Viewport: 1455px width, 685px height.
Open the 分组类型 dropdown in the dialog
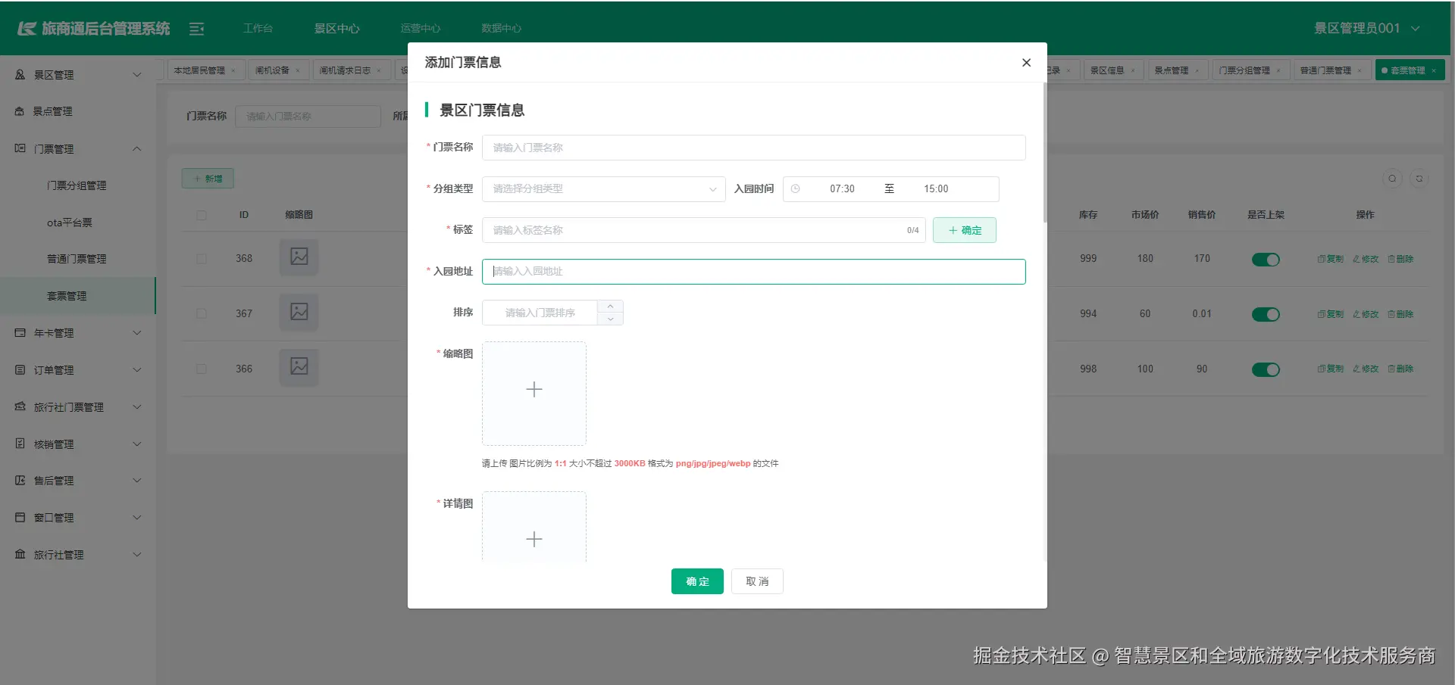pyautogui.click(x=602, y=188)
